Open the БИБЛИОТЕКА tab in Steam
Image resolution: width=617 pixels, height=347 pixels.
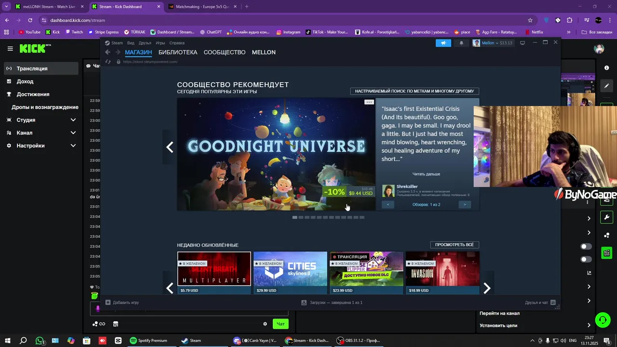pyautogui.click(x=178, y=52)
